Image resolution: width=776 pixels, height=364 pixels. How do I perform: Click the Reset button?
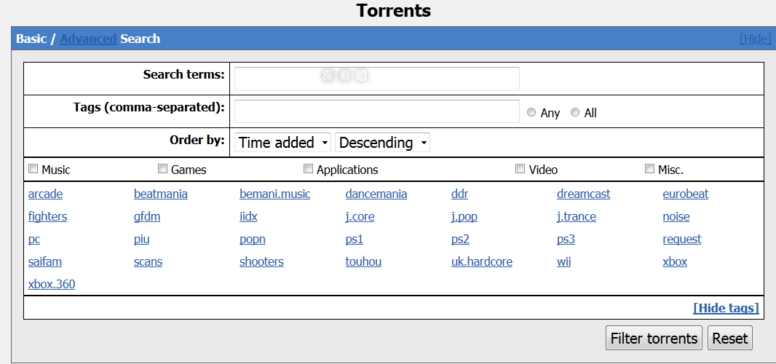[730, 339]
